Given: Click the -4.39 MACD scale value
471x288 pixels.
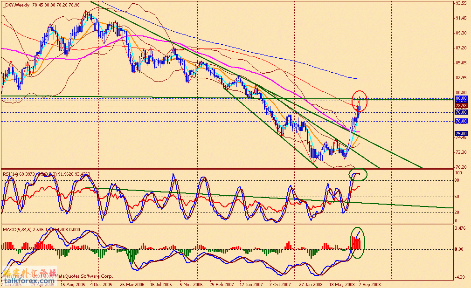Looking at the screenshot, I should point(460,277).
